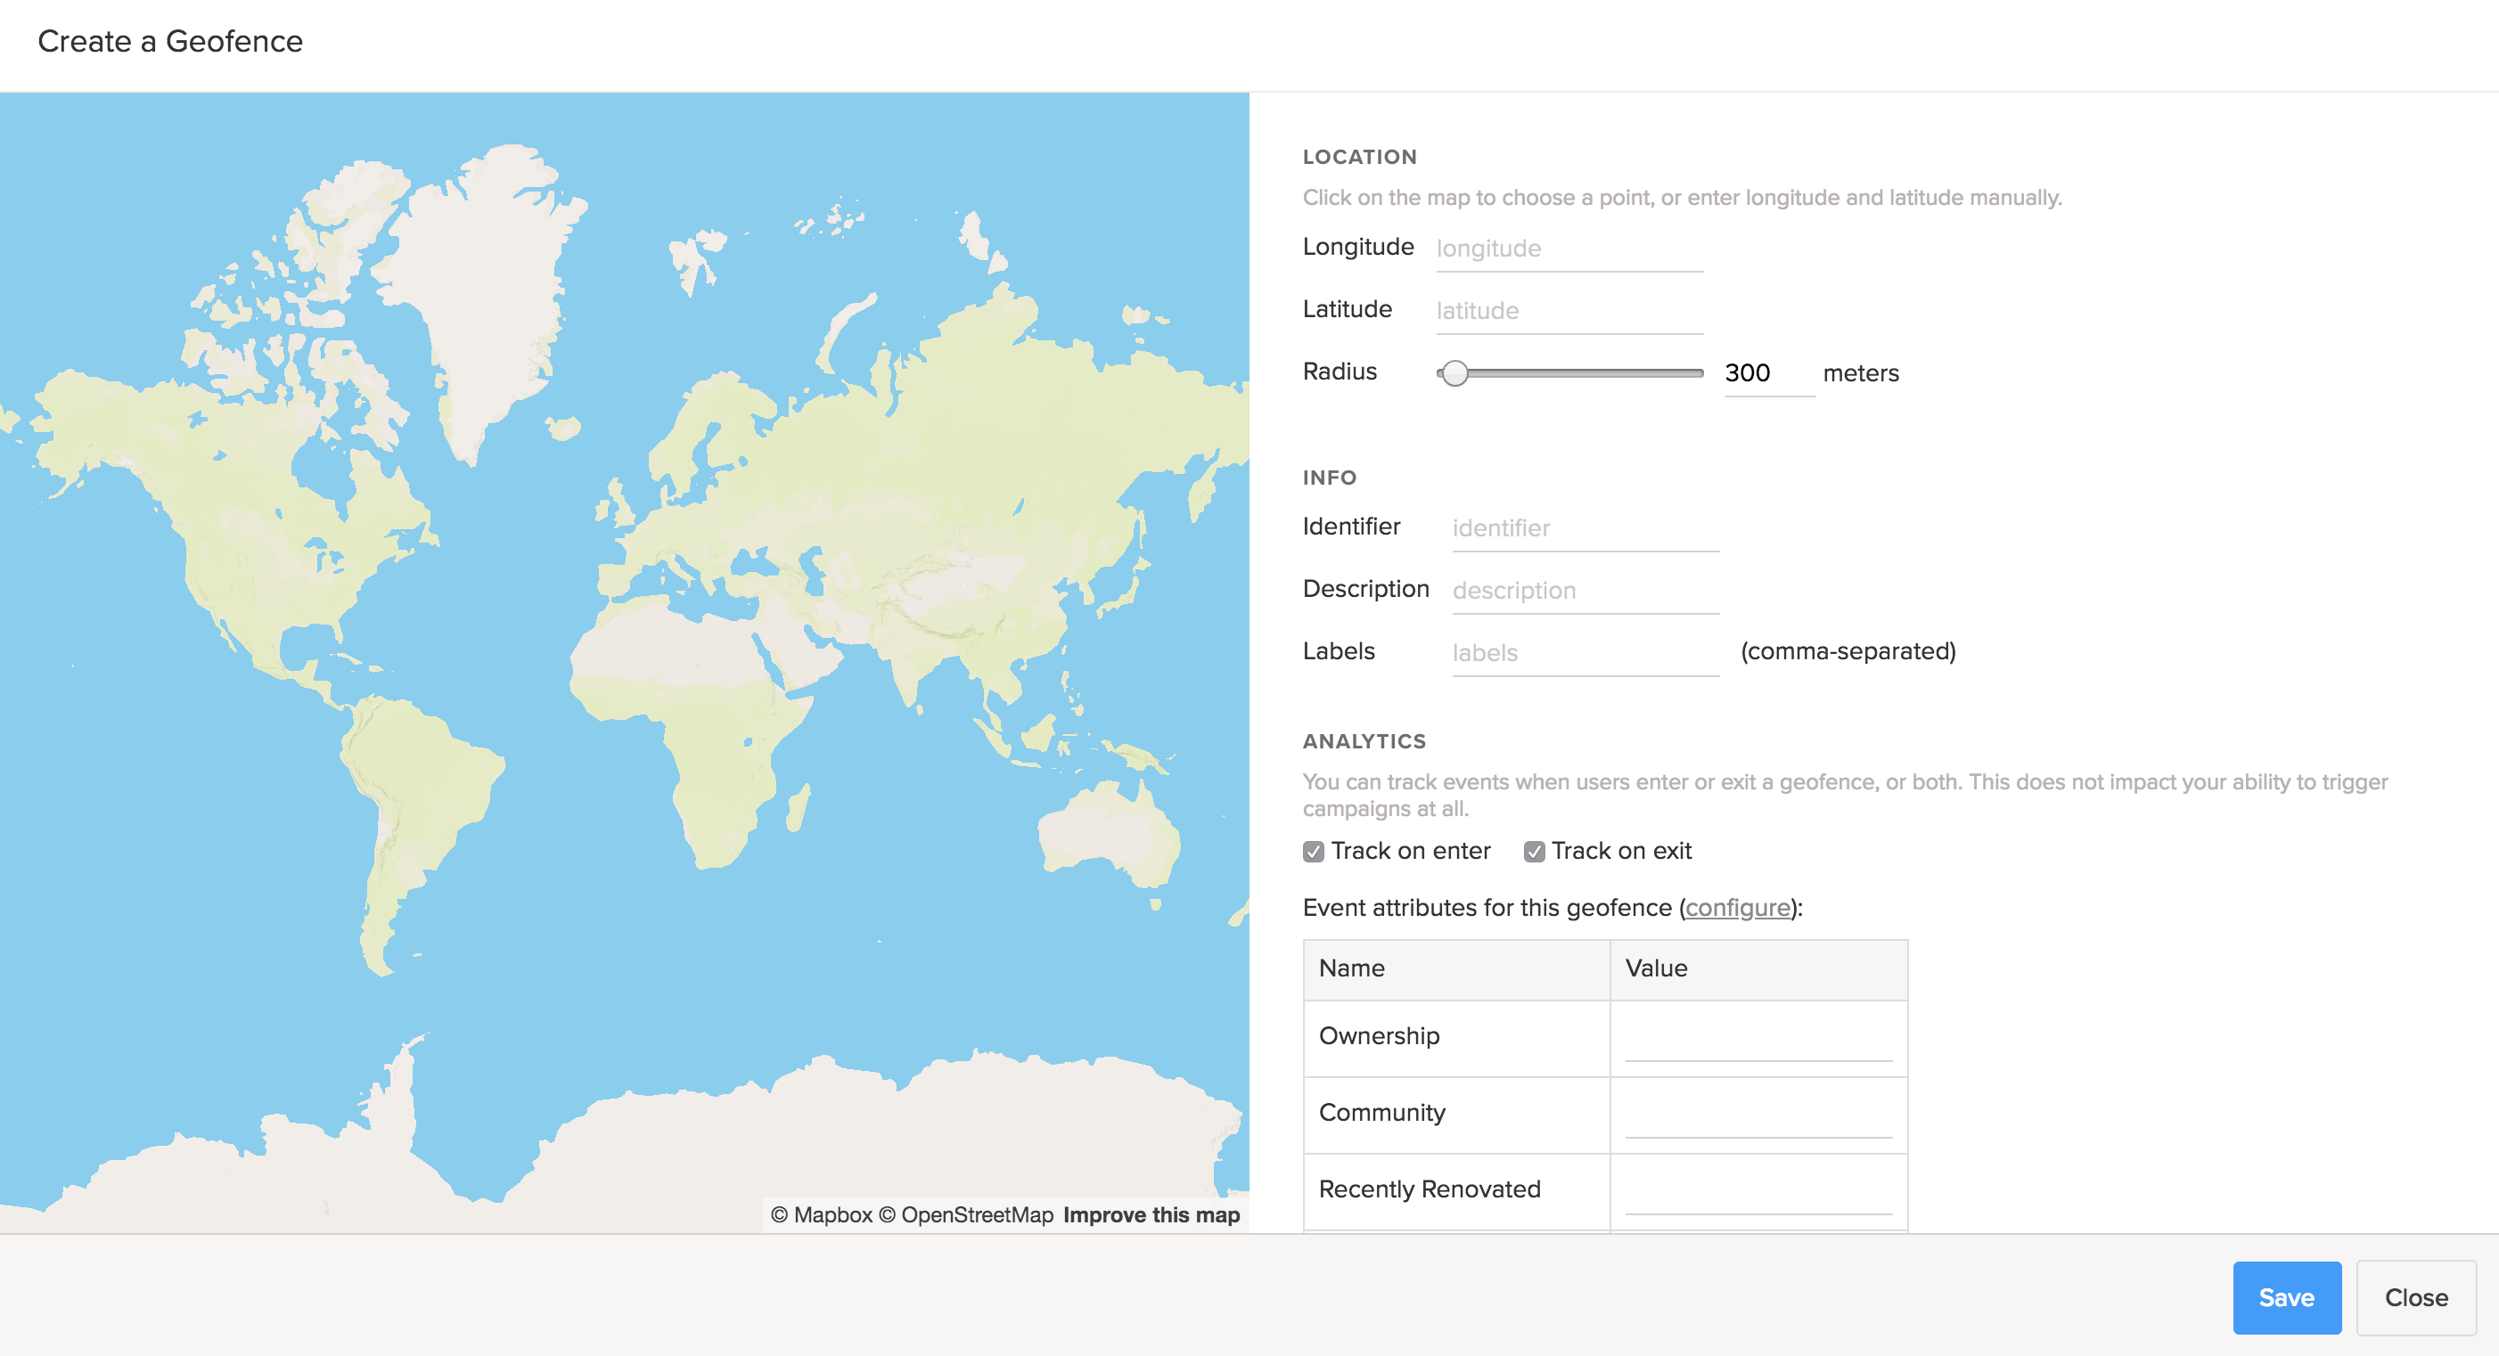Image resolution: width=2499 pixels, height=1356 pixels.
Task: Open the configure event attributes link
Action: [x=1738, y=908]
